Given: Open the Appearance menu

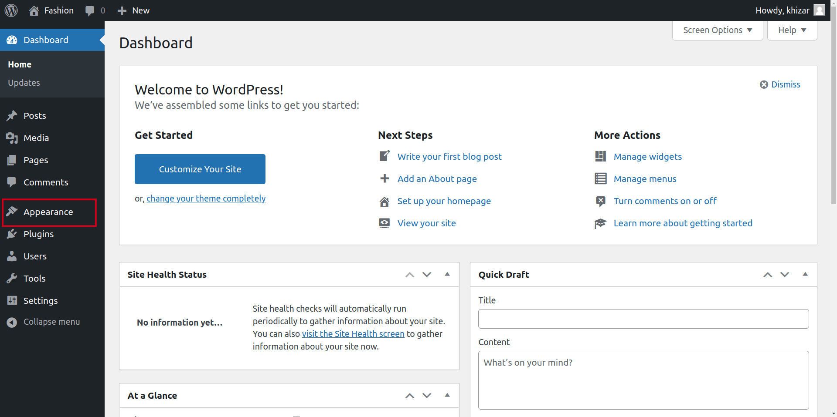Looking at the screenshot, I should coord(48,212).
